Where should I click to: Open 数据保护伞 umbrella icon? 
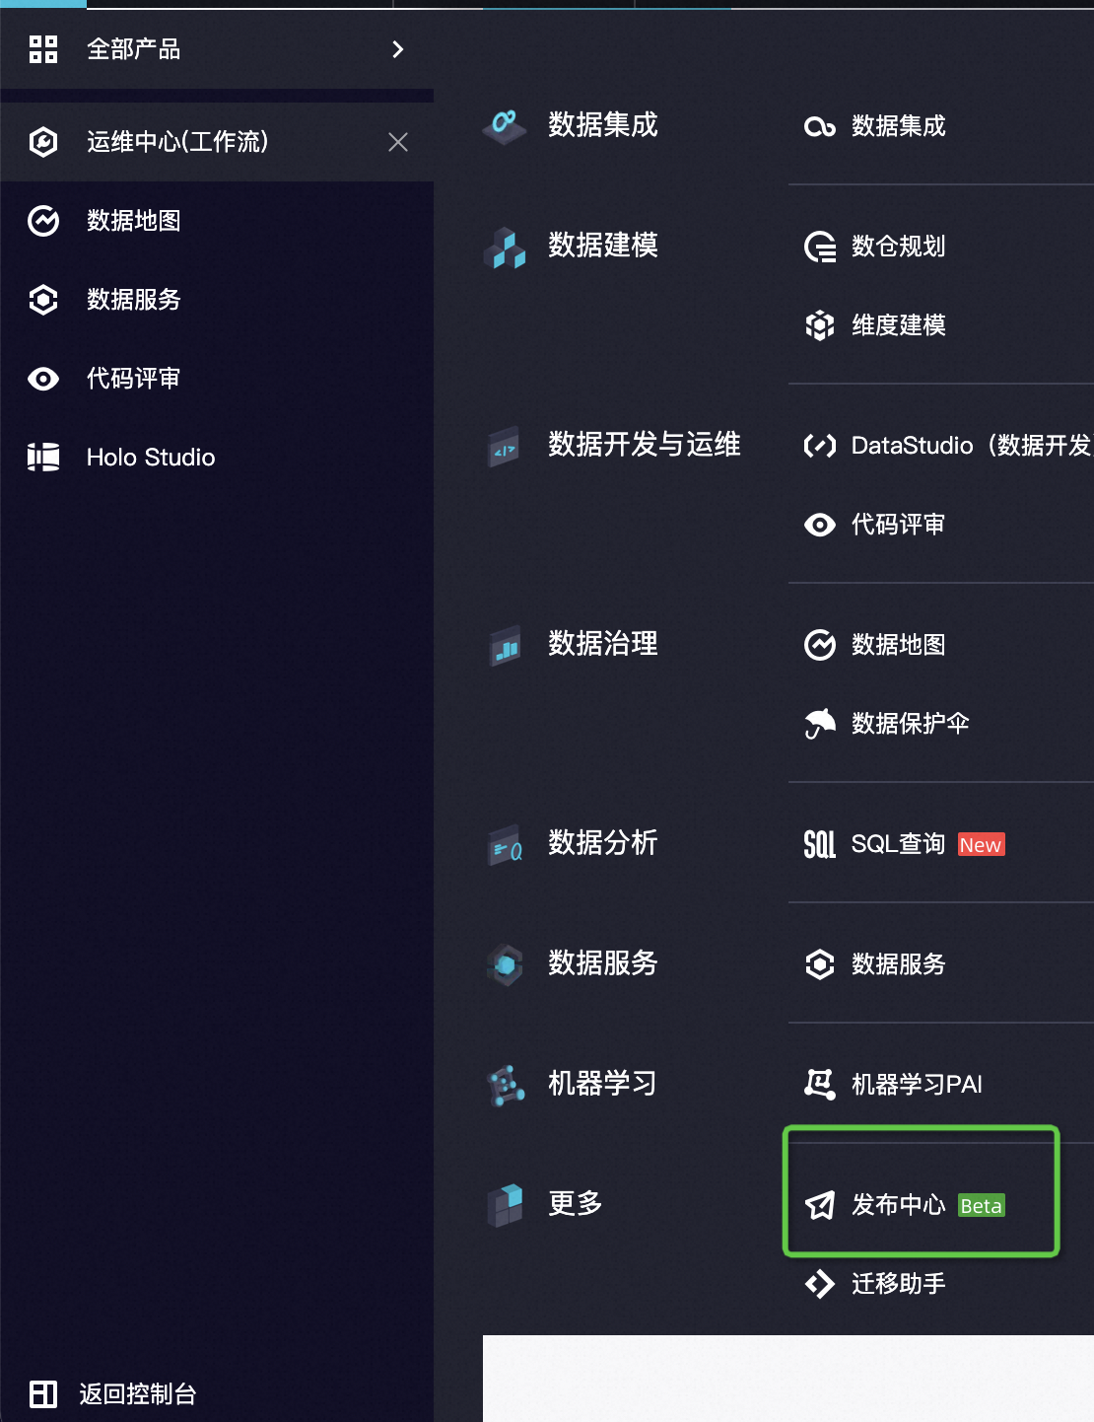820,724
